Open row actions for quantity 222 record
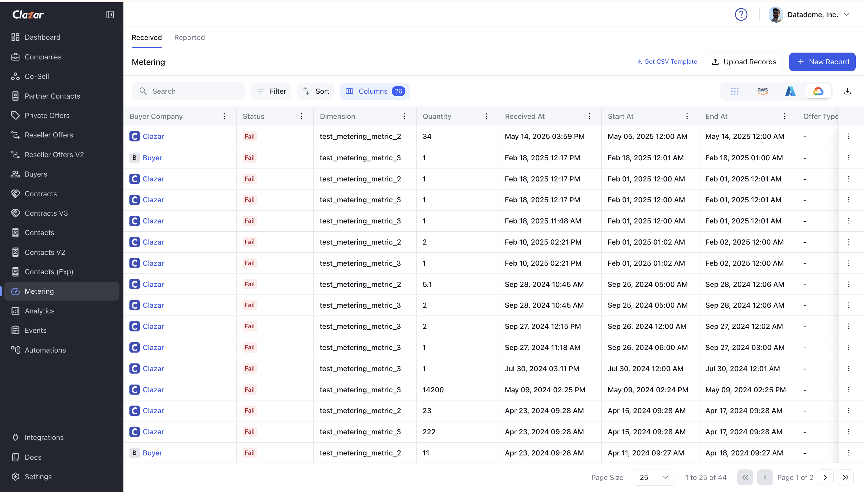864x492 pixels. click(x=849, y=431)
